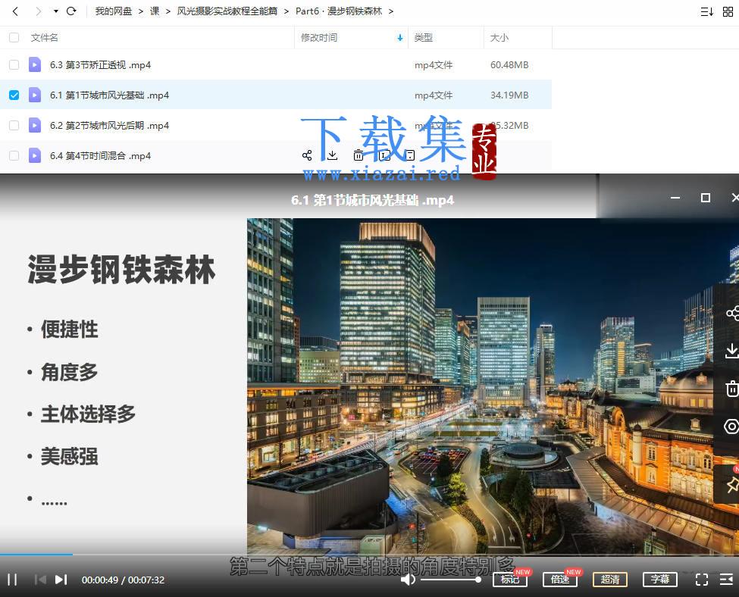Minimize the video player window
The width and height of the screenshot is (739, 597).
675,198
